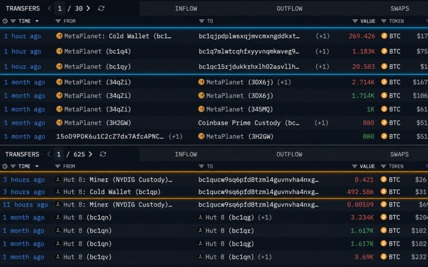Select value 492.586 in Hut 8 table

360,192
